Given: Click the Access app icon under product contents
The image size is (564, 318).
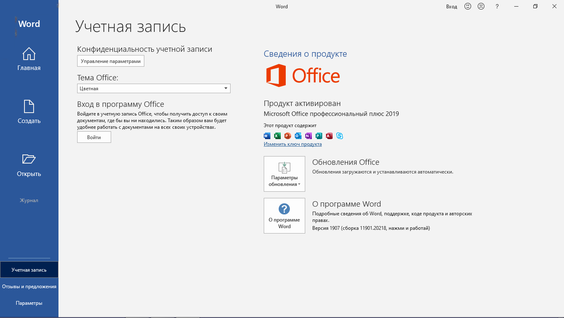Looking at the screenshot, I should point(329,136).
